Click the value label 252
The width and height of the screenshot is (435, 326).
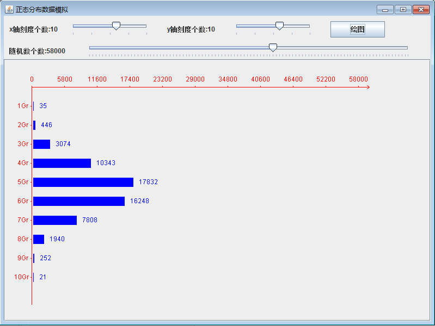pos(46,258)
